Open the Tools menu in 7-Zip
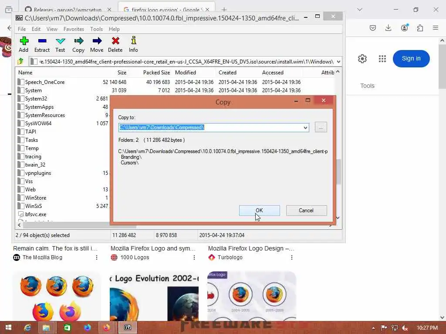The width and height of the screenshot is (446, 334). pos(96,29)
